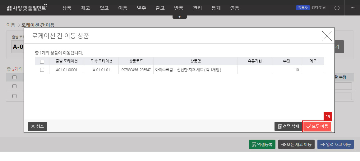Click the 출발 로케이션 column header

(67, 61)
